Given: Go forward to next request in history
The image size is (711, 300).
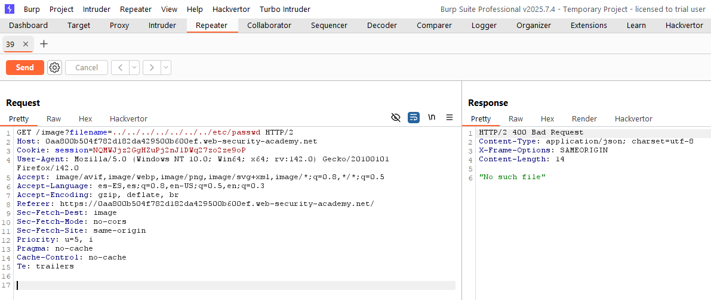Looking at the screenshot, I should point(152,68).
